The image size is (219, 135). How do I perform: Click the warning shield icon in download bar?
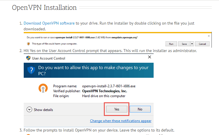click(x=28, y=44)
